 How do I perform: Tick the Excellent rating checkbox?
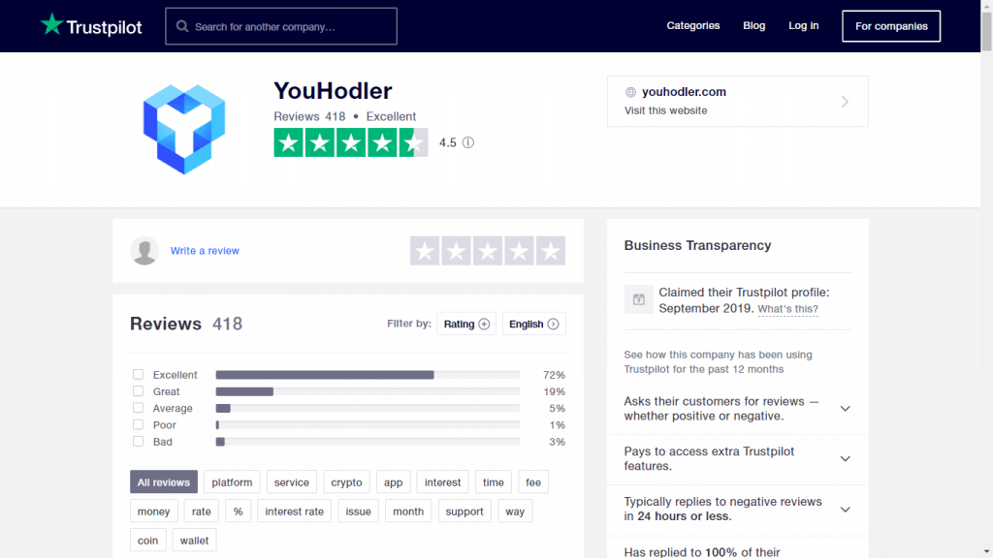pos(138,375)
